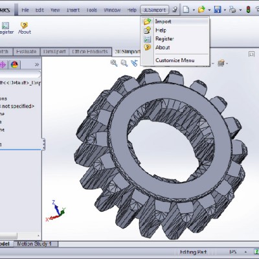Viewport: 259px width, 259px height.
Task: Expand the Print dropdown arrow
Action: point(240,10)
